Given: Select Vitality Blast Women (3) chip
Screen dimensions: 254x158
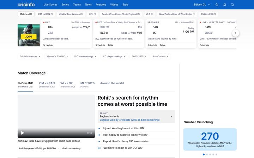Looking at the screenshot, I should click(x=71, y=14).
